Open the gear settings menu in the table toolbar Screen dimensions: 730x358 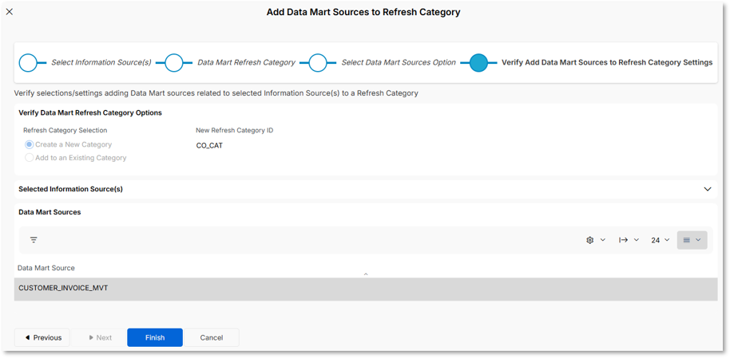click(596, 240)
